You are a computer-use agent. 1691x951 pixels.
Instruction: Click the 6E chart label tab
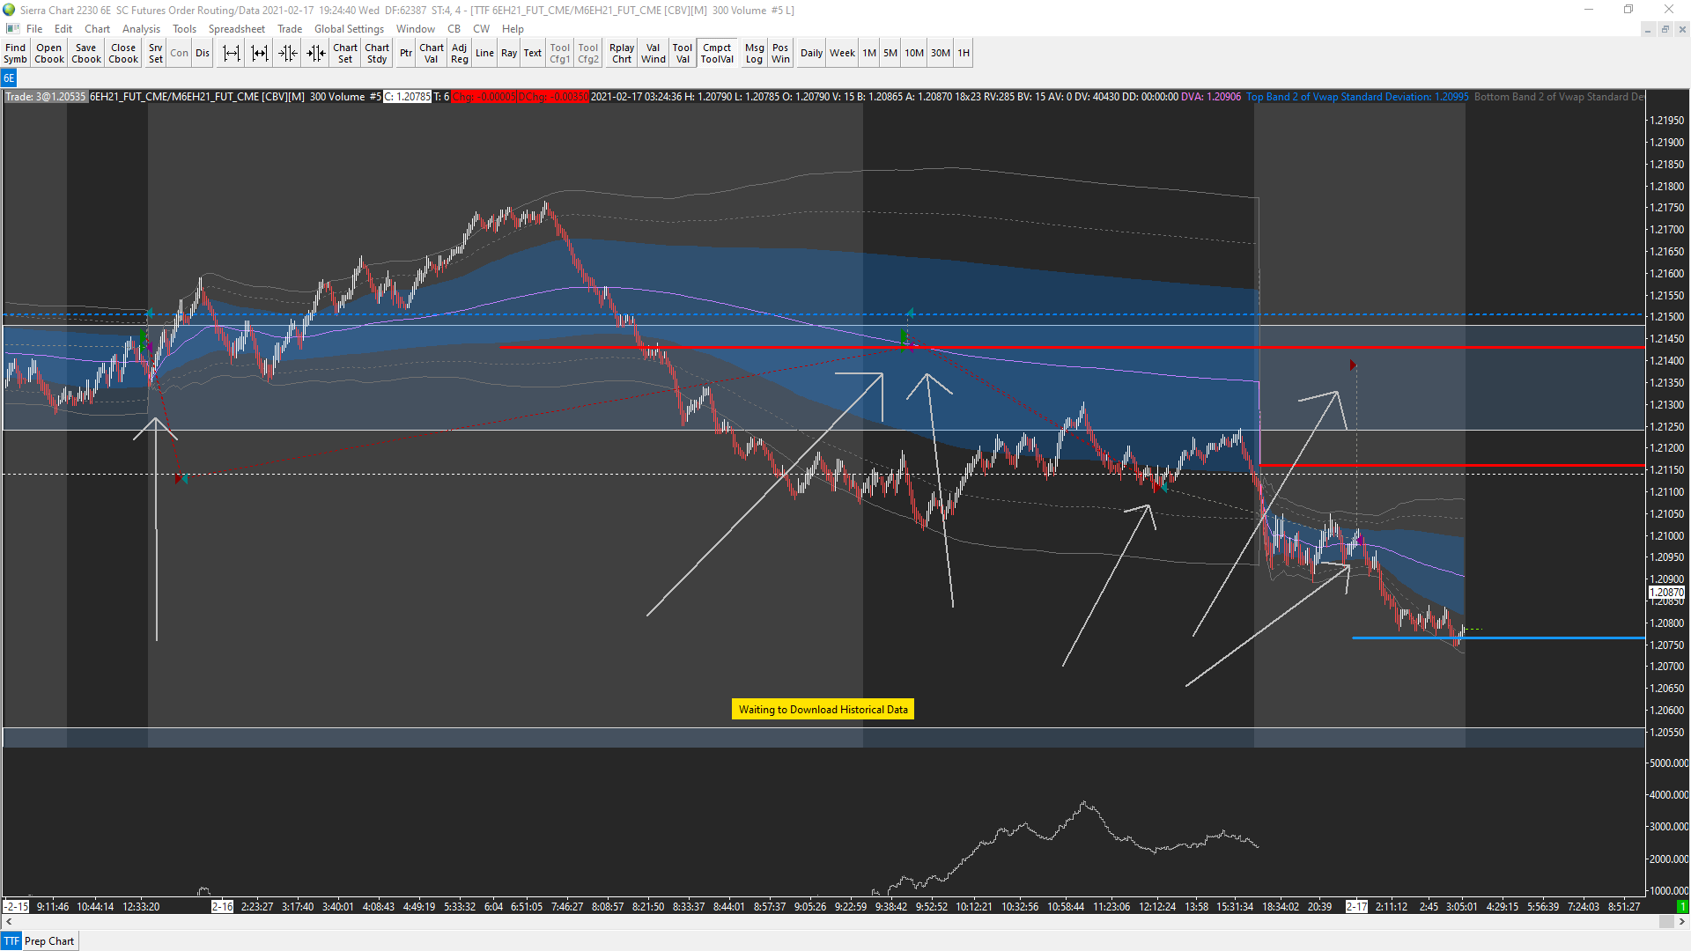click(x=9, y=78)
